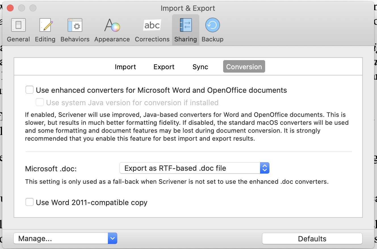The width and height of the screenshot is (377, 249).
Task: Click the Microsoft .doc: label
Action: point(51,169)
